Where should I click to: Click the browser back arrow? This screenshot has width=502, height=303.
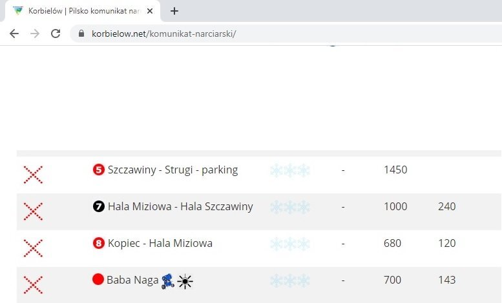[x=14, y=34]
